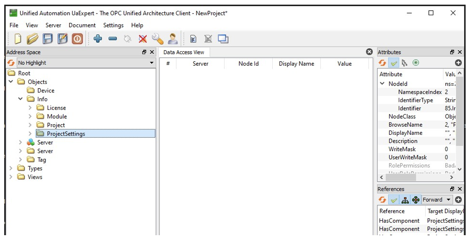This screenshot has height=239, width=469.
Task: Click the Display Name column header
Action: pos(296,64)
